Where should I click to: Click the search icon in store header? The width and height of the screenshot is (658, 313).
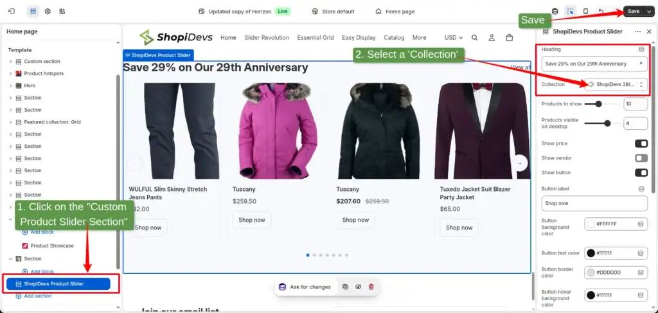pyautogui.click(x=475, y=38)
